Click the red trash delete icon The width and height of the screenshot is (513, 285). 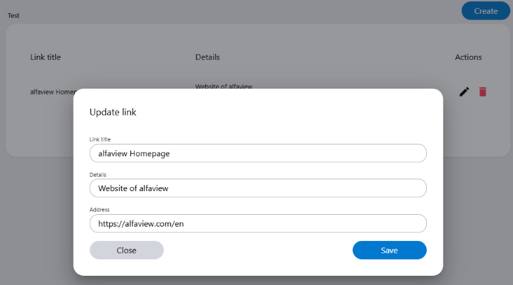(483, 92)
